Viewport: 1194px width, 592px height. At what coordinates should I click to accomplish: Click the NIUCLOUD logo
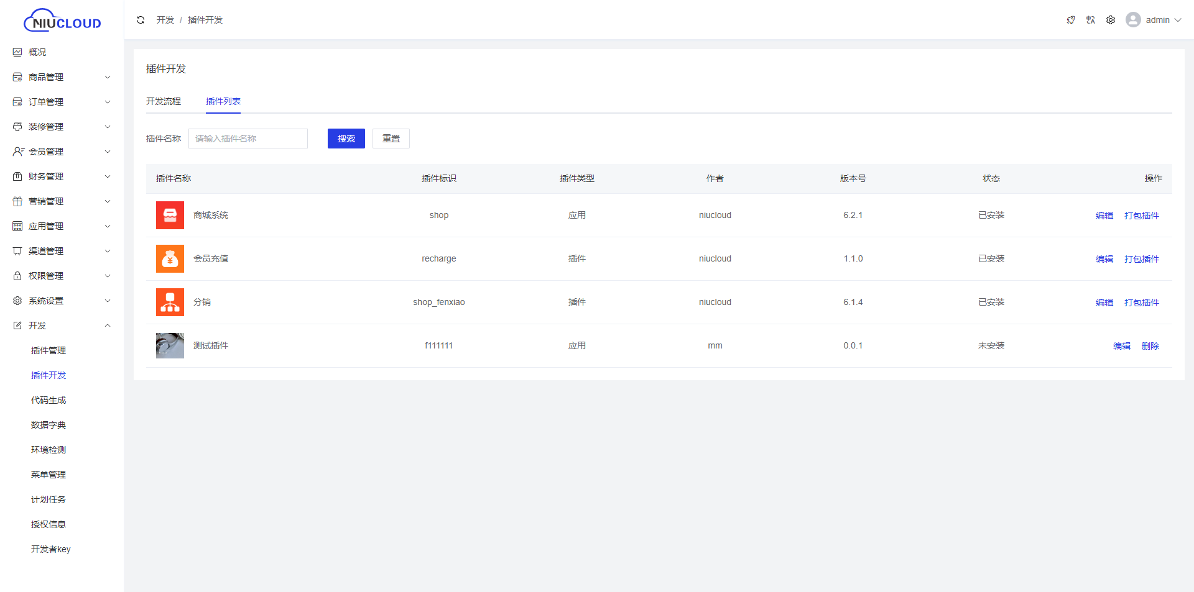[x=62, y=21]
